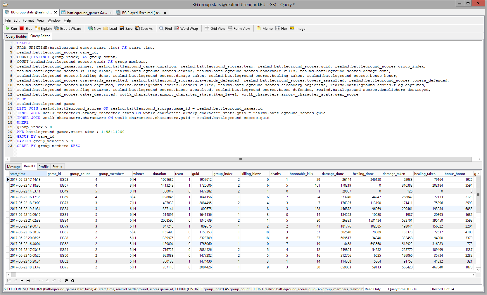Switch to the battleground_games query tab
The image size is (487, 295).
point(87,13)
